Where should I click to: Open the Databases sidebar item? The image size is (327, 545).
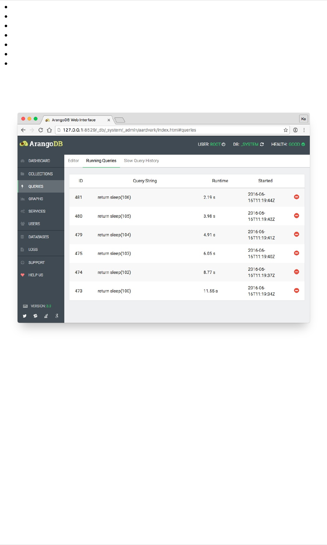point(41,237)
